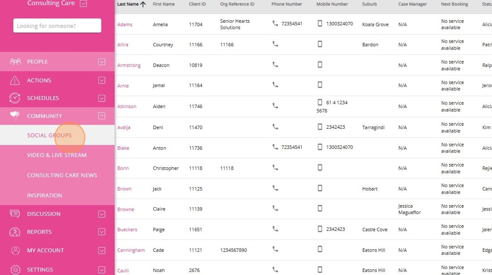Select the Reports menu label

(x=39, y=232)
